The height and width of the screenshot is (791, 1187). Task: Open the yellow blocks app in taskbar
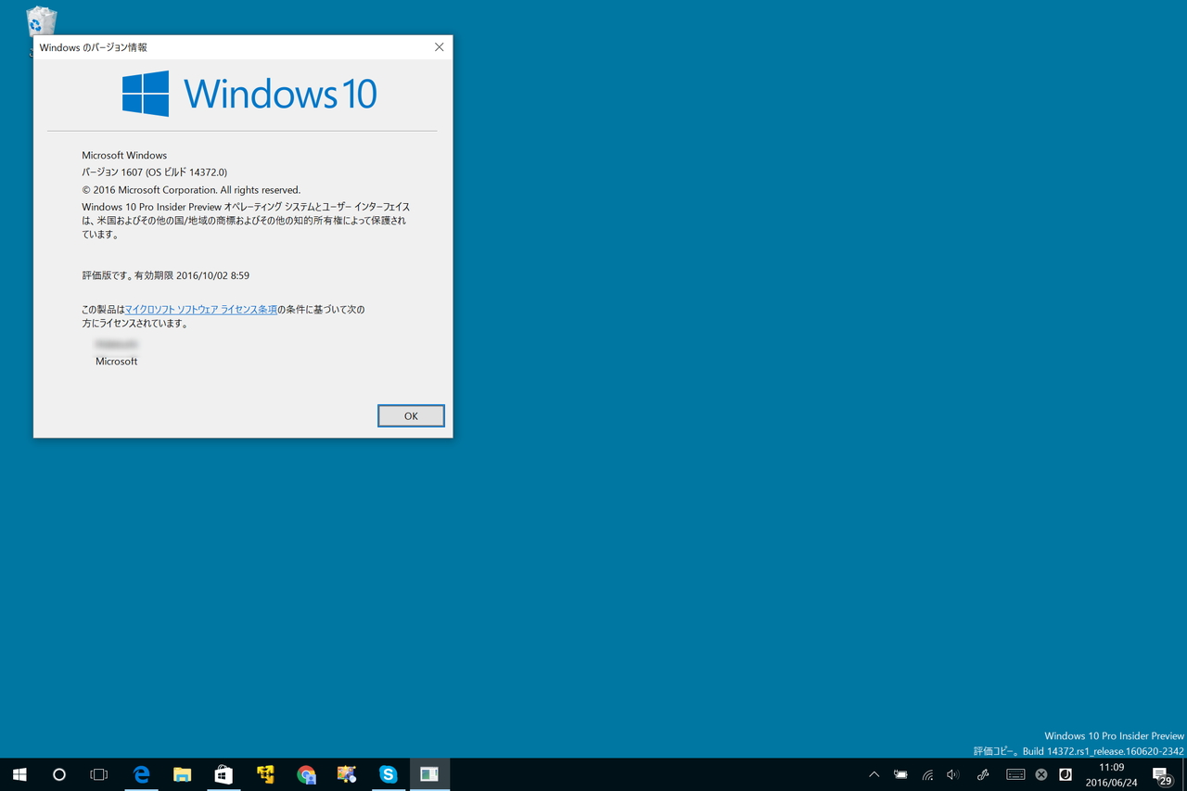point(265,774)
